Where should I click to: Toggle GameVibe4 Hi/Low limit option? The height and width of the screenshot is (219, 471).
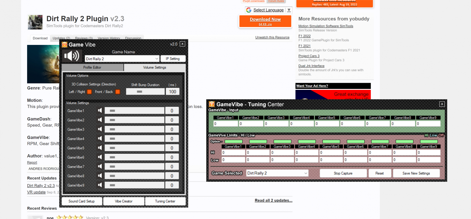coord(307,141)
